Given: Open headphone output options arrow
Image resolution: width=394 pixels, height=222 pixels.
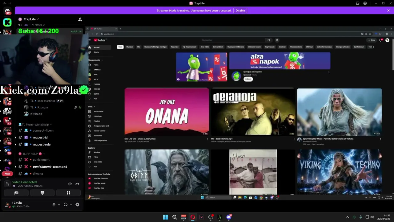Looking at the screenshot, I should click(70, 204).
